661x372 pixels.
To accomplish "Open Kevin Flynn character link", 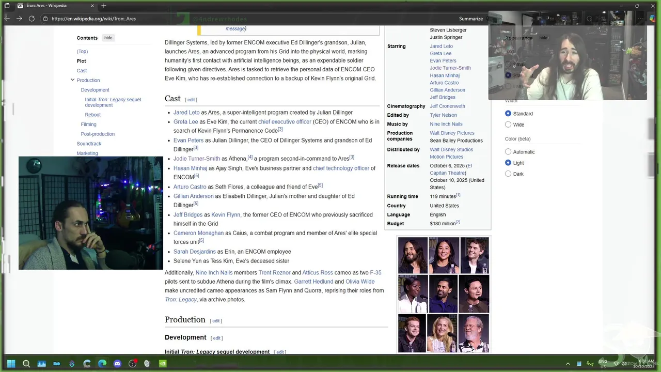I will click(x=226, y=215).
